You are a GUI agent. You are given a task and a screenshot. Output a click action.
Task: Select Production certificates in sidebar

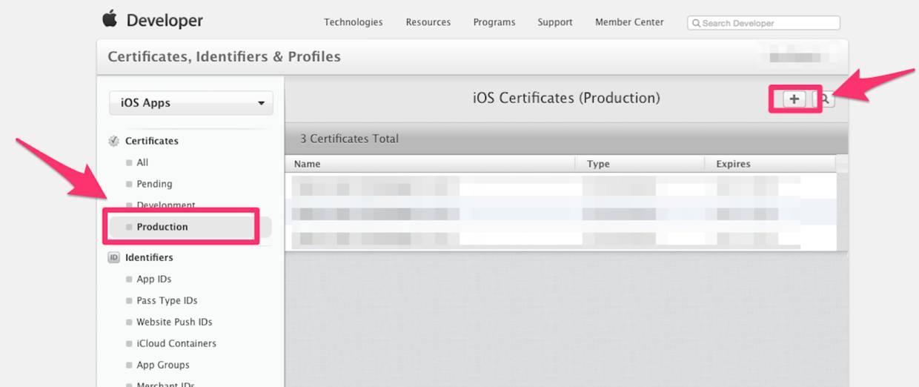(162, 227)
